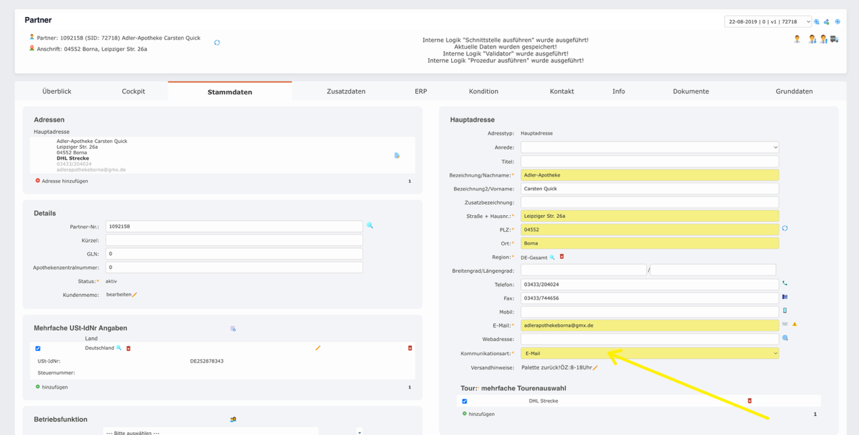Select the telephone icon beside the Telefon field
Image resolution: width=859 pixels, height=435 pixels.
click(x=785, y=283)
